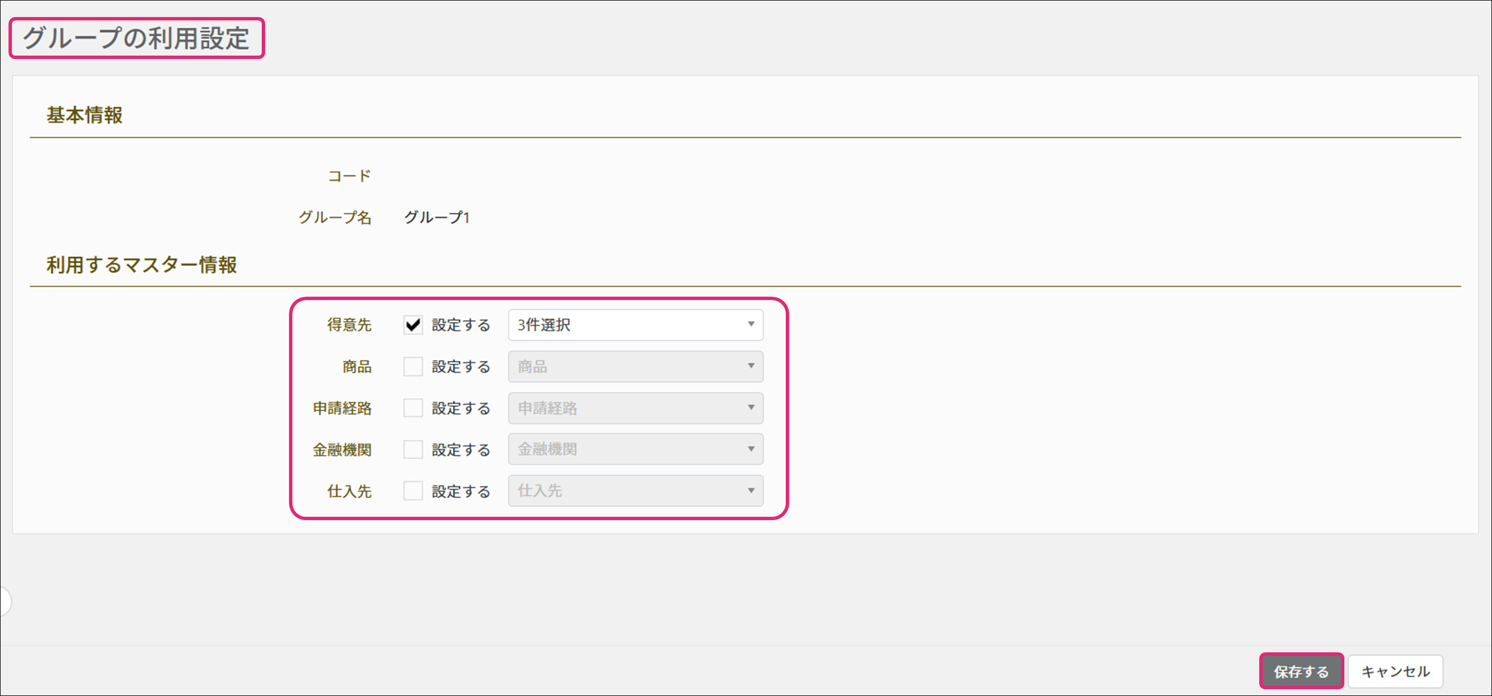1492x696 pixels.
Task: Click the グループ名 field label
Action: 335,218
